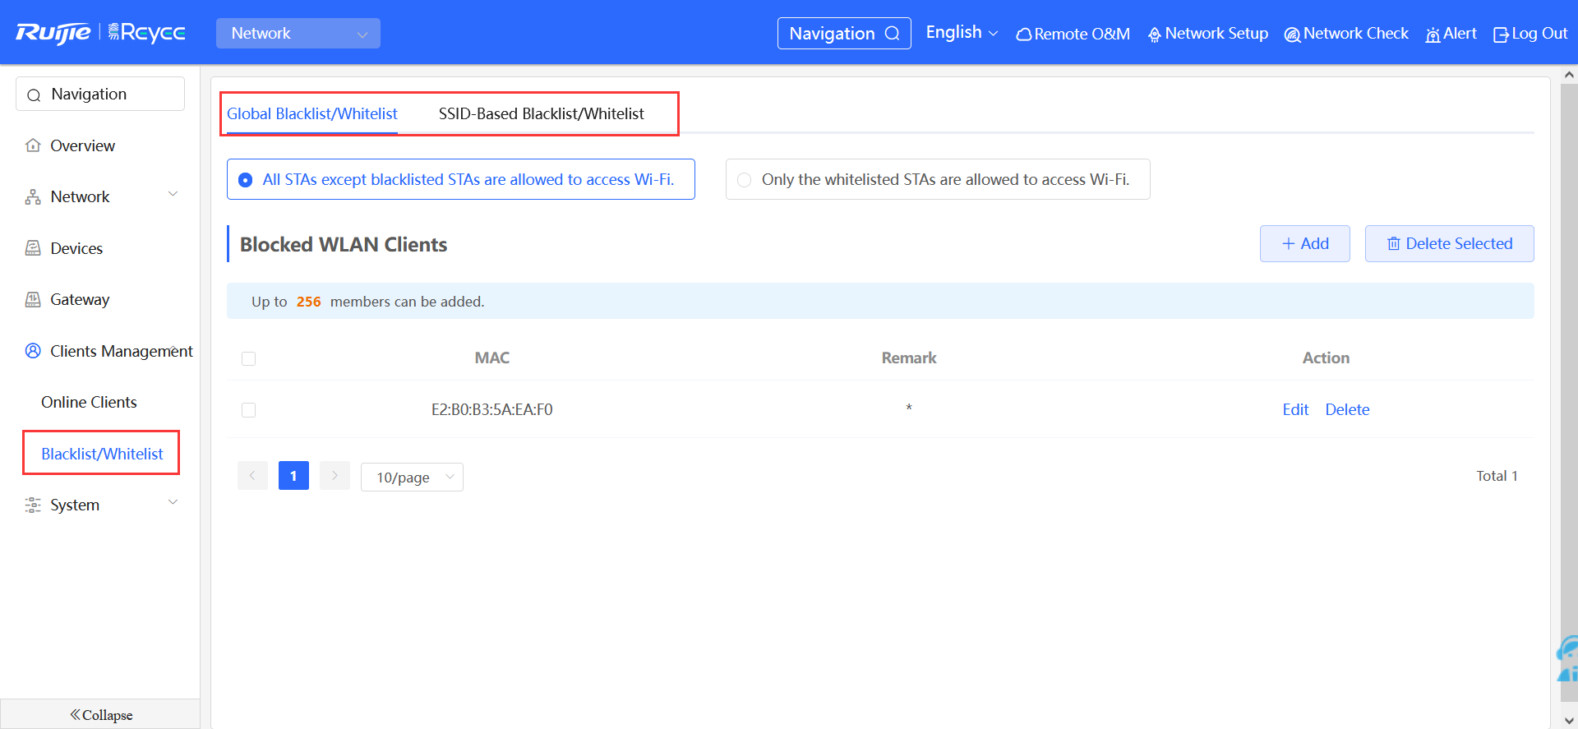The height and width of the screenshot is (729, 1578).
Task: Click the Network Check icon
Action: [1292, 35]
